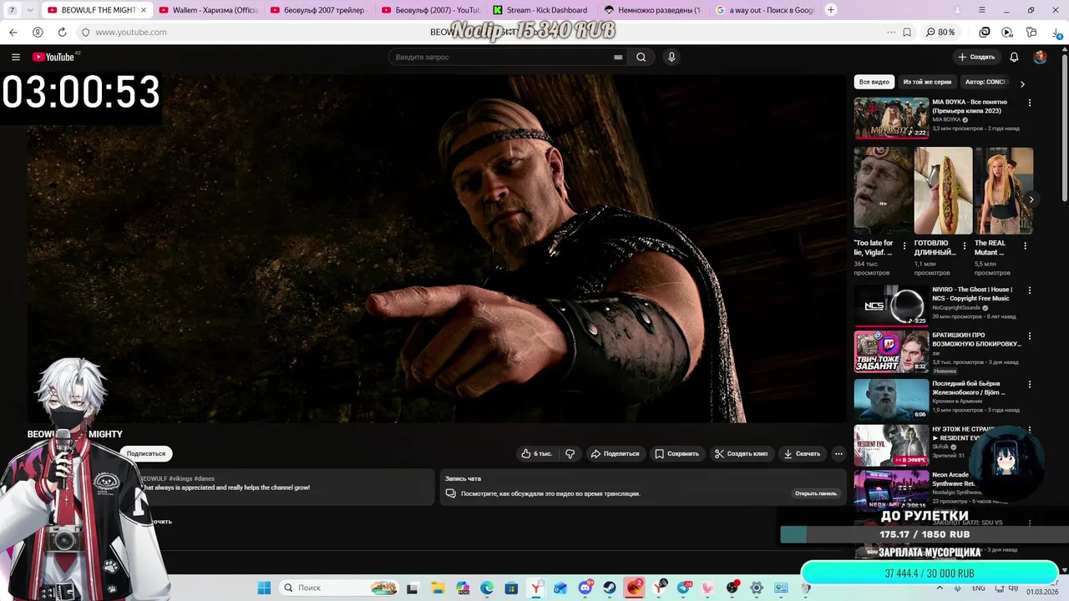1069x601 pixels.
Task: Click the browser back arrow
Action: [13, 32]
